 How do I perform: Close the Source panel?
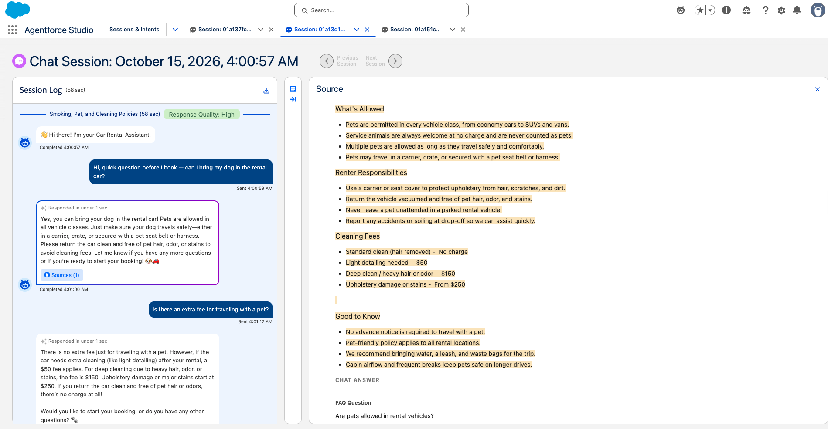coord(818,89)
